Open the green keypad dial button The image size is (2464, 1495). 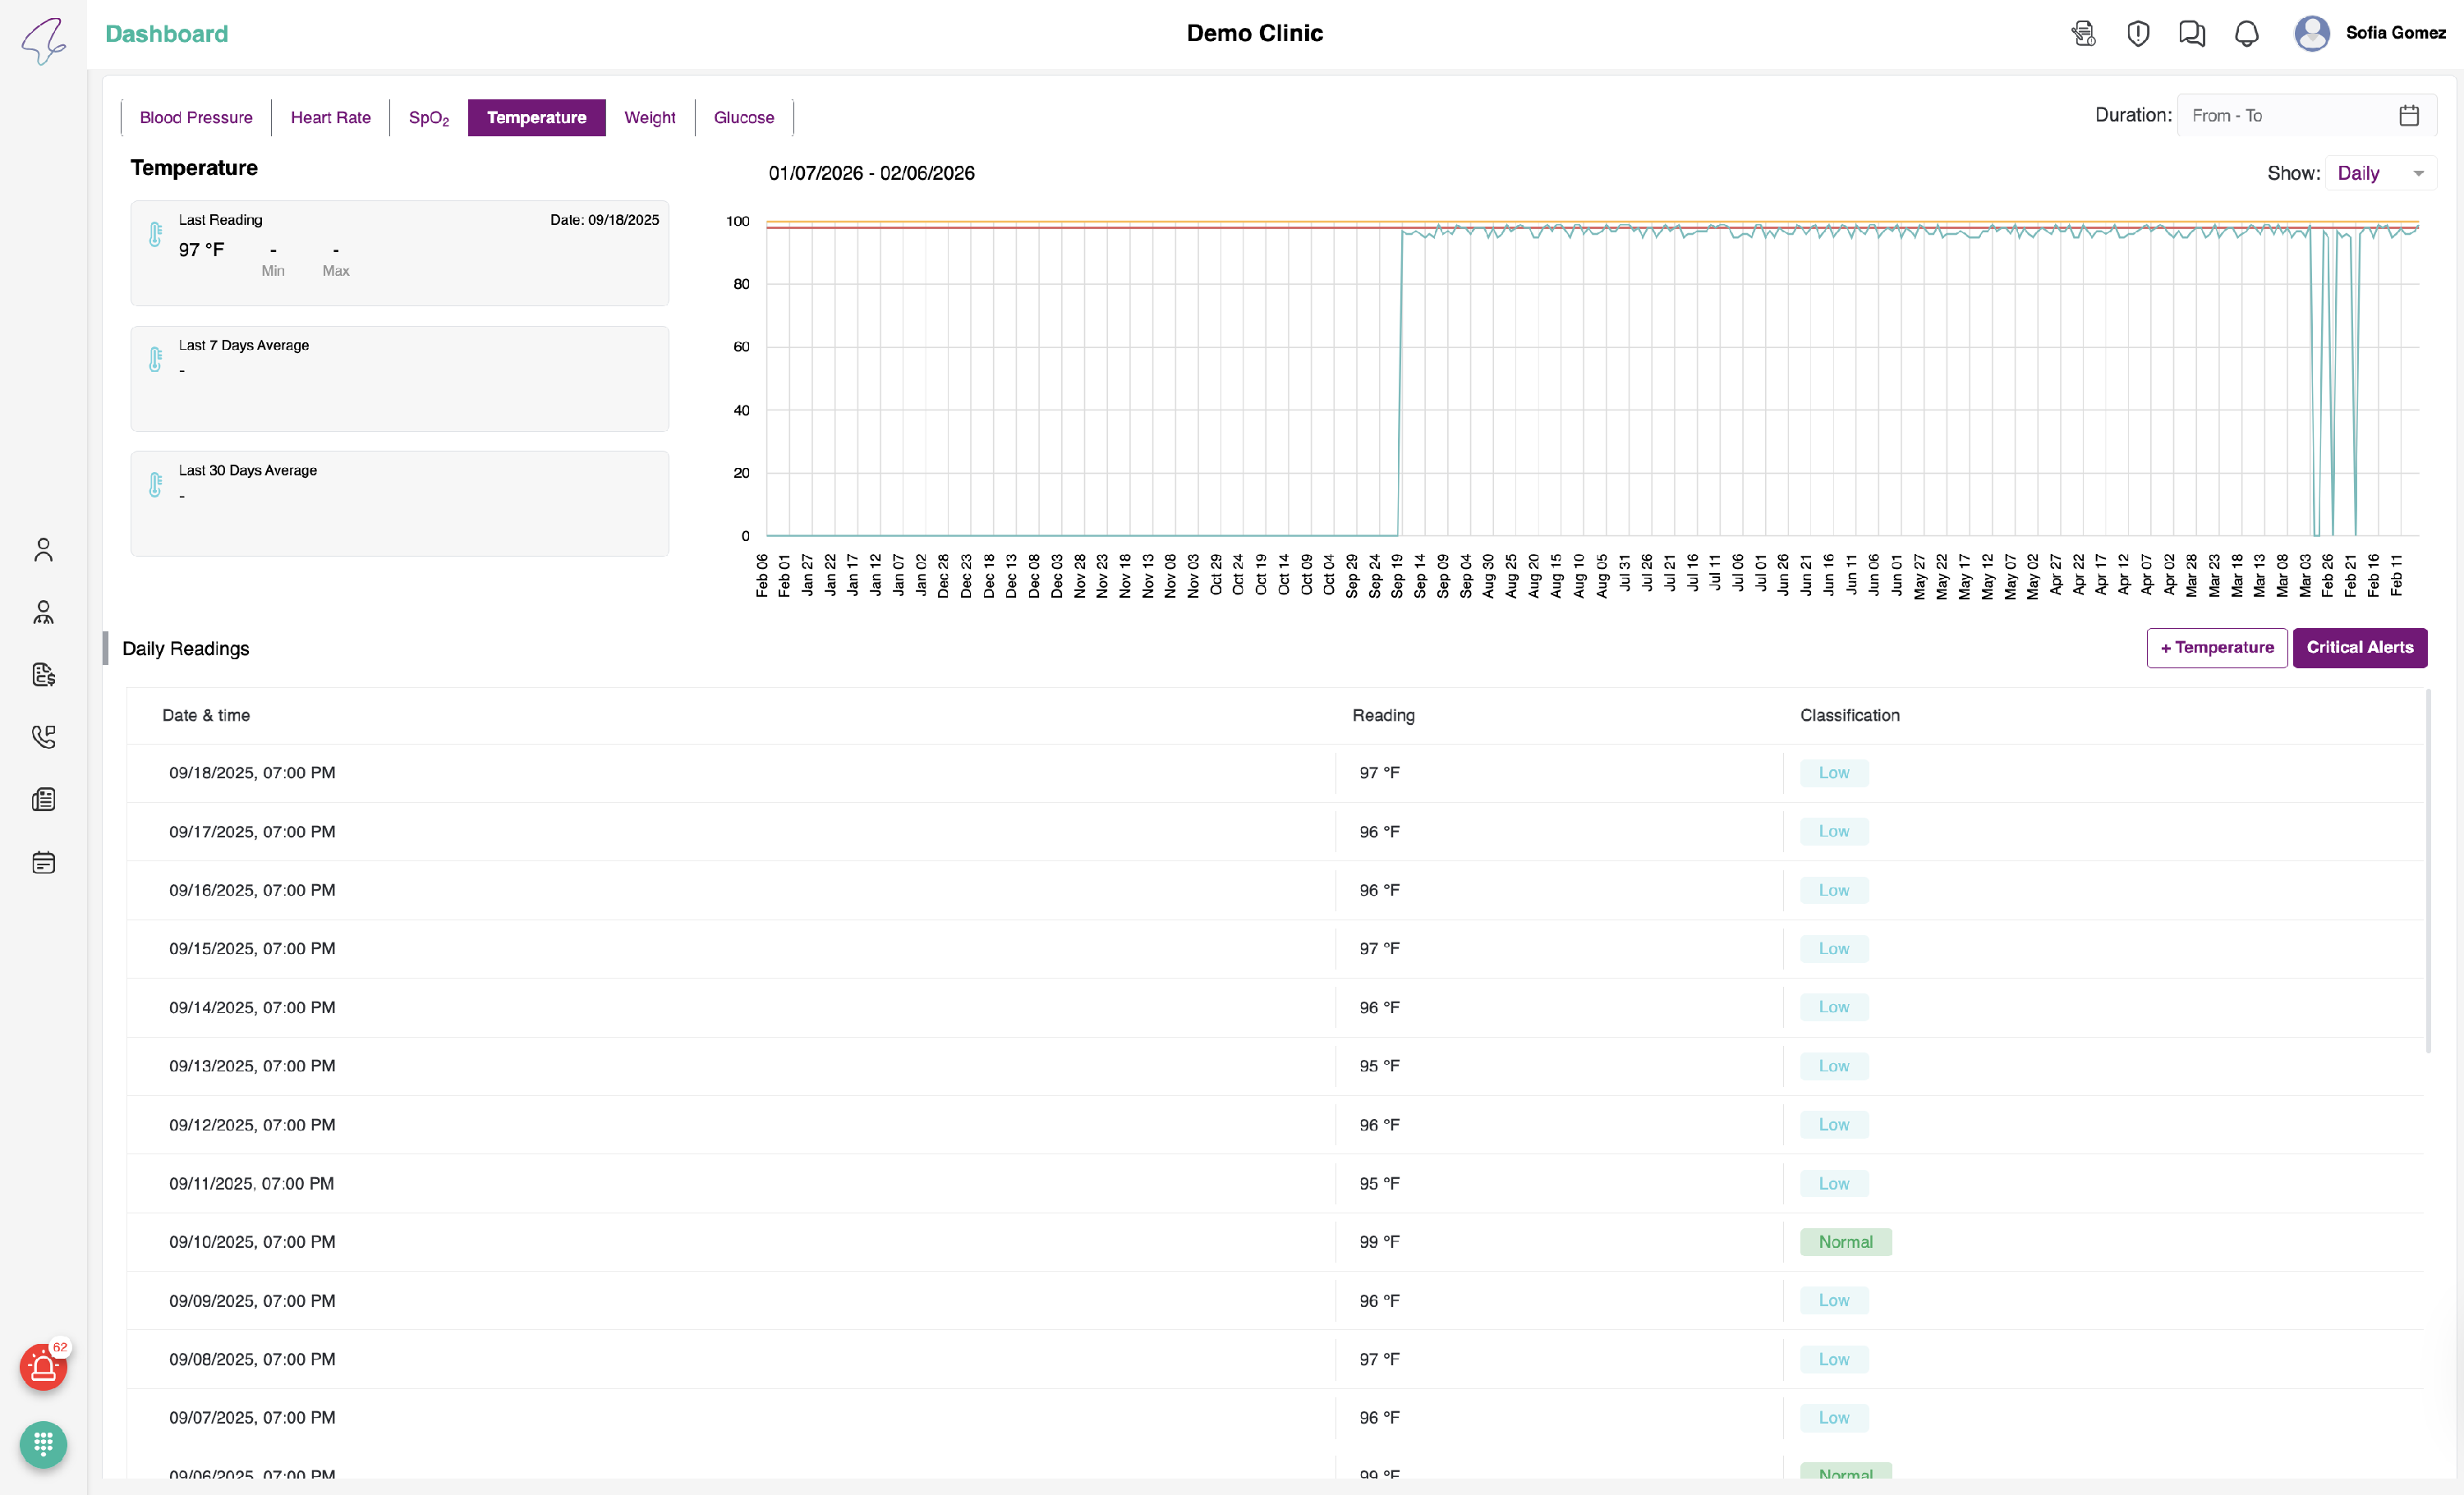click(x=43, y=1444)
